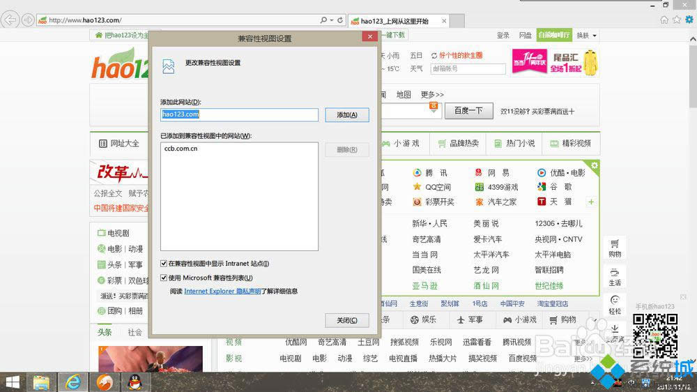Toggle 使用 Microsoft 兼容性列表 checkbox
Viewport: 697px width, 392px height.
164,278
